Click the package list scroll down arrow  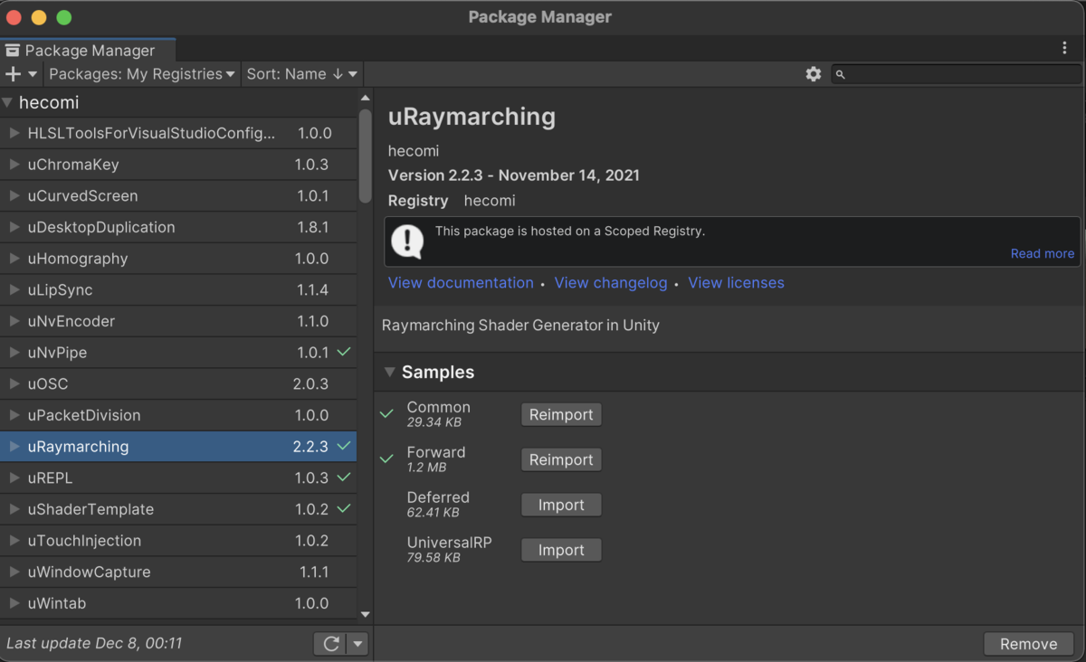(x=366, y=614)
